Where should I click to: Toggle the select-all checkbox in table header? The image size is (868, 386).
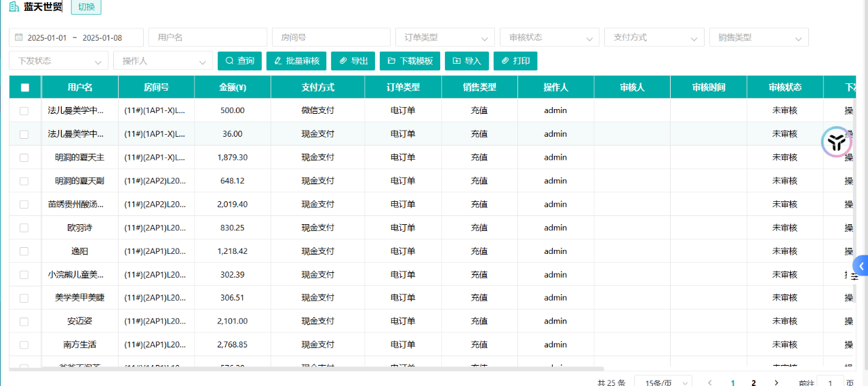25,87
